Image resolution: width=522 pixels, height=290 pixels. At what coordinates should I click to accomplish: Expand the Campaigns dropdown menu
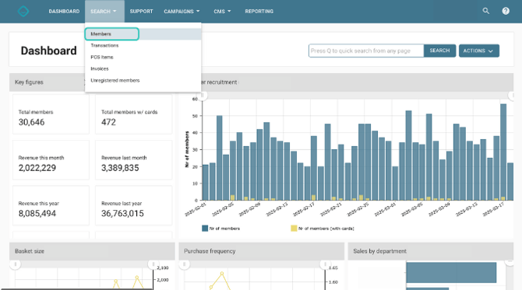pos(182,12)
